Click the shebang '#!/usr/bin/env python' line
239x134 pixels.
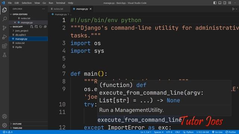(x=106, y=20)
